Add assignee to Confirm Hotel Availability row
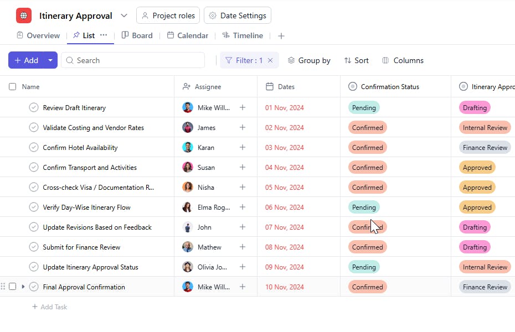Viewport: 515px width, 332px height. (243, 148)
